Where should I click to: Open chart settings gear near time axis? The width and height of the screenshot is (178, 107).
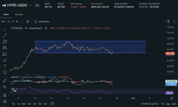[172, 98]
